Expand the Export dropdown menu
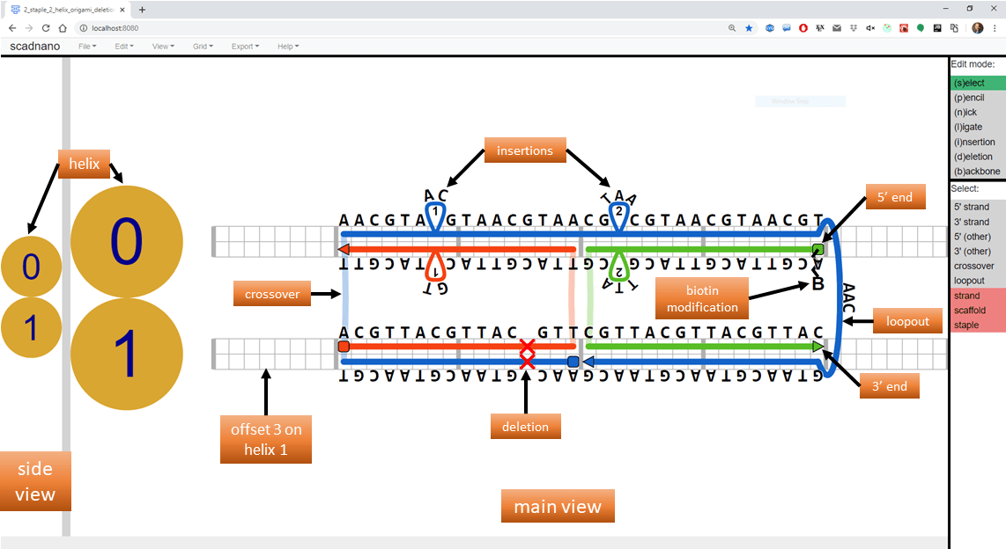Image resolution: width=1006 pixels, height=549 pixels. [x=245, y=46]
